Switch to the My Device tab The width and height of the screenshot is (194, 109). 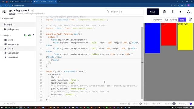(158, 20)
